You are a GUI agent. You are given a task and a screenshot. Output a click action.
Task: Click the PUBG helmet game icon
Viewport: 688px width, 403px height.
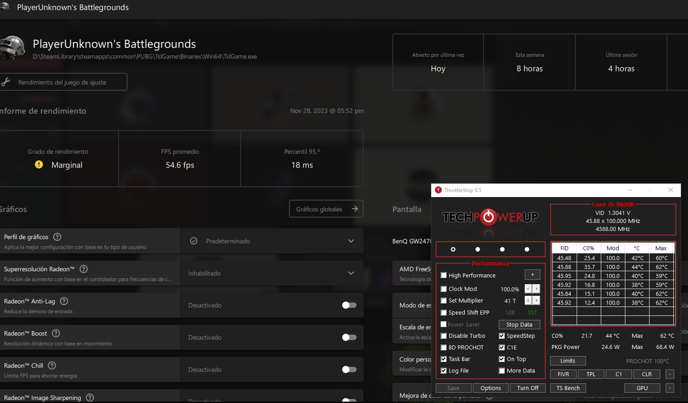pos(12,47)
